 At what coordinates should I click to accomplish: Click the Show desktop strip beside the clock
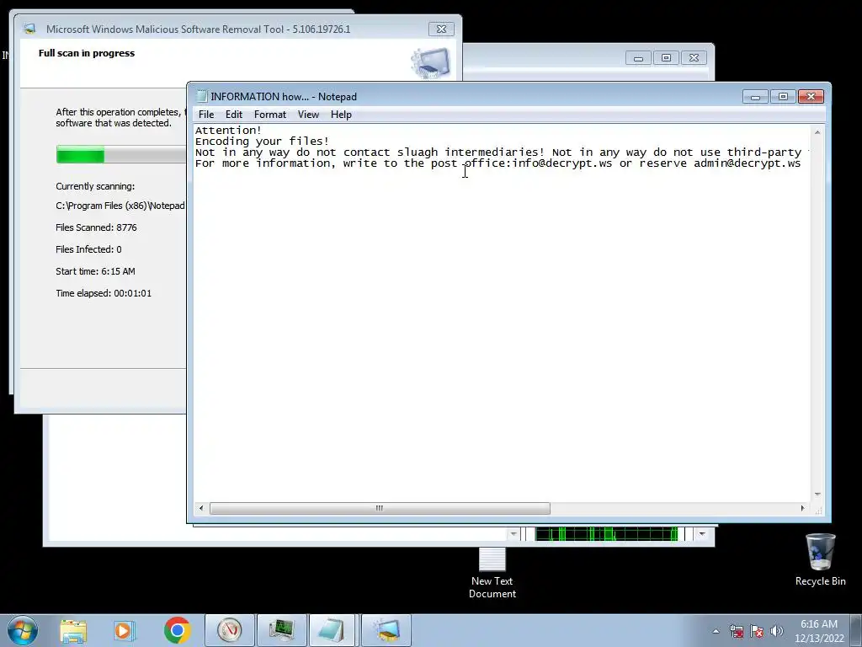[x=856, y=631]
